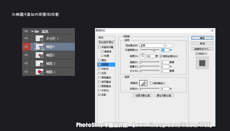Image resolution: width=230 pixels, height=131 pixels.
Task: Hide the 多边形 1 layer
Action: click(26, 38)
